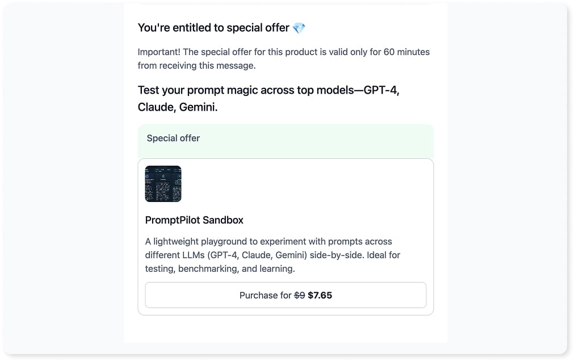Select the PromptPilot Sandbox product title
The height and width of the screenshot is (362, 575).
point(194,220)
